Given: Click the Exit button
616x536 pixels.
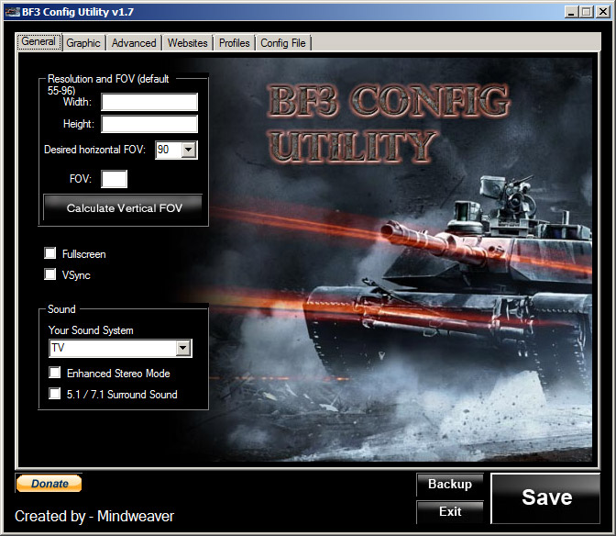Looking at the screenshot, I should point(450,511).
